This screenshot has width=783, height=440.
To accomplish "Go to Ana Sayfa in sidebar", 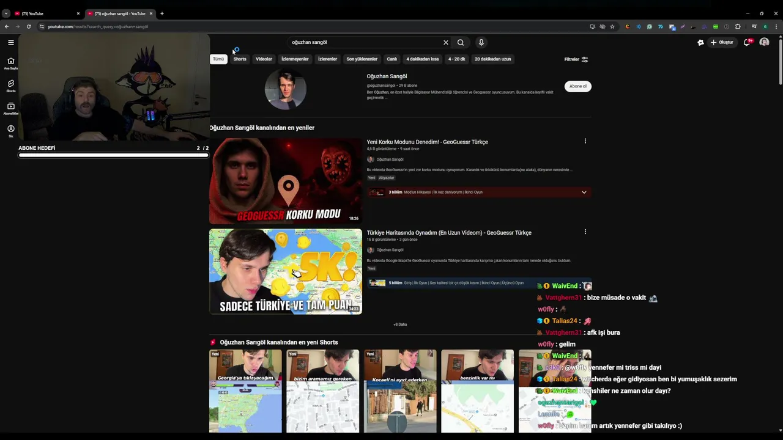I will coord(10,64).
